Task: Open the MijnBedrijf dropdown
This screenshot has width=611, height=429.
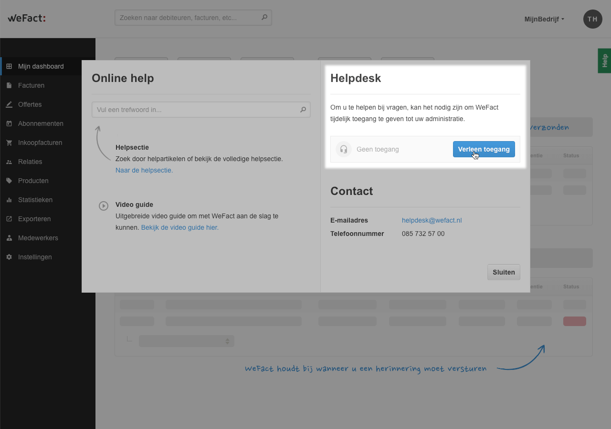Action: (x=544, y=19)
